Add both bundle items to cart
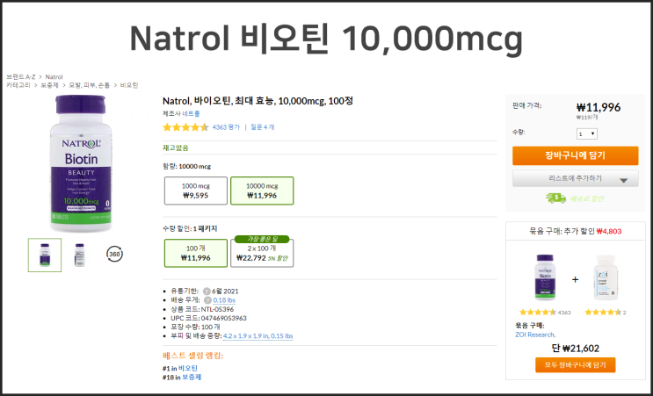This screenshot has height=396, width=653. 575,364
